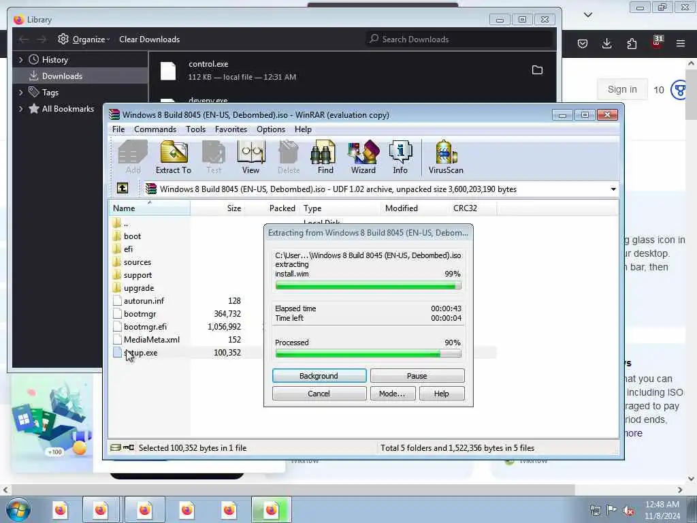Click the network icon in system tray
This screenshot has height=523, width=697.
tap(595, 511)
